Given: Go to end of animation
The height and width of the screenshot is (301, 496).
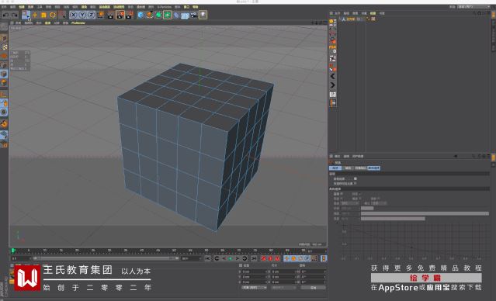Looking at the screenshot, I should click(254, 258).
